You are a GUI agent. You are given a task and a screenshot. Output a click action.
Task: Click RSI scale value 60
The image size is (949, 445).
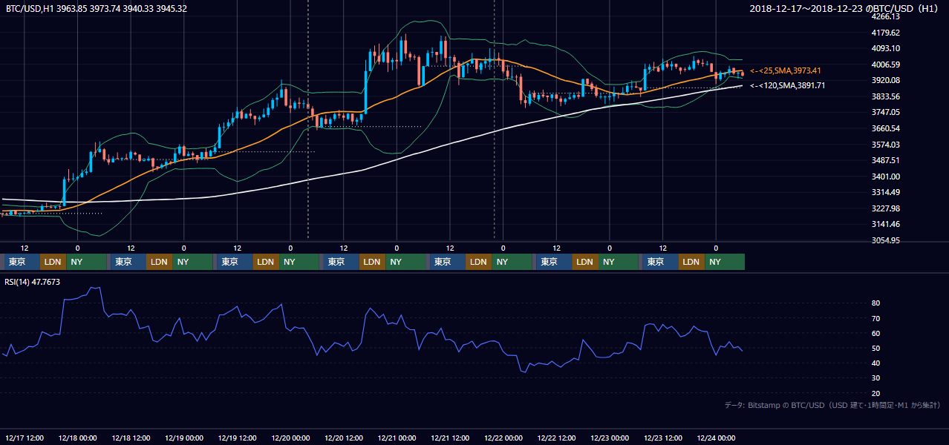point(876,333)
